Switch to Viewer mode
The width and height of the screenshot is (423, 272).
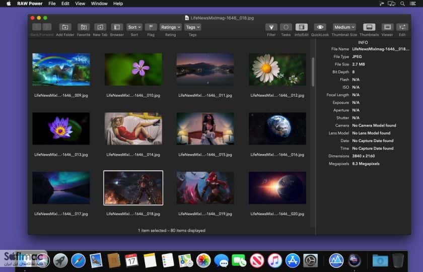click(x=387, y=27)
